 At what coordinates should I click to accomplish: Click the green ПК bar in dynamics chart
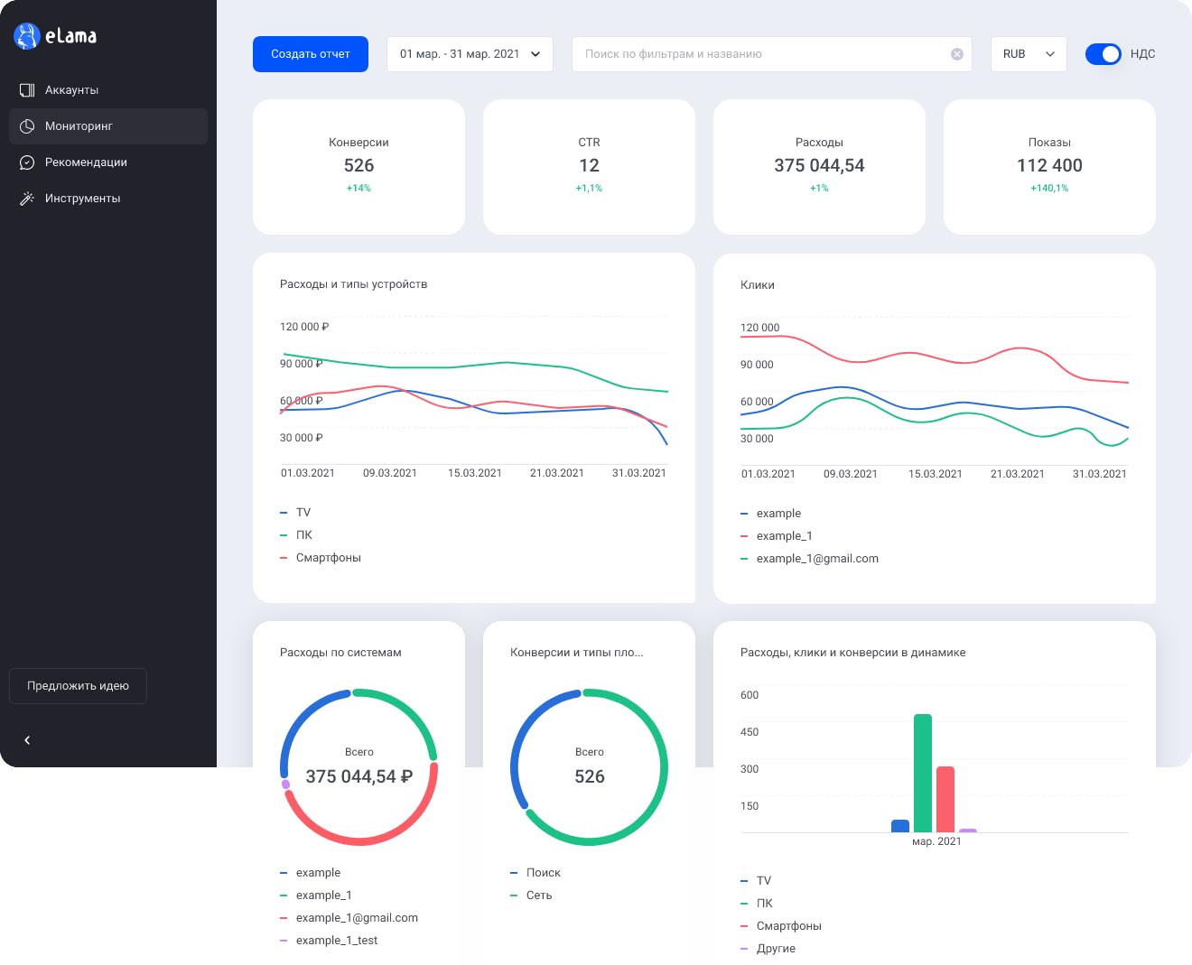923,773
